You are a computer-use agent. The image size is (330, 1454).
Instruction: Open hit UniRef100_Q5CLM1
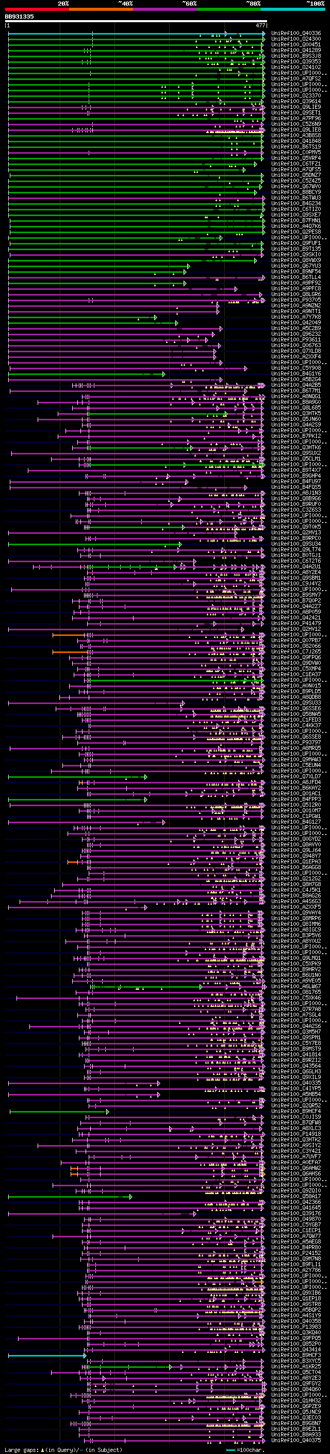click(296, 459)
